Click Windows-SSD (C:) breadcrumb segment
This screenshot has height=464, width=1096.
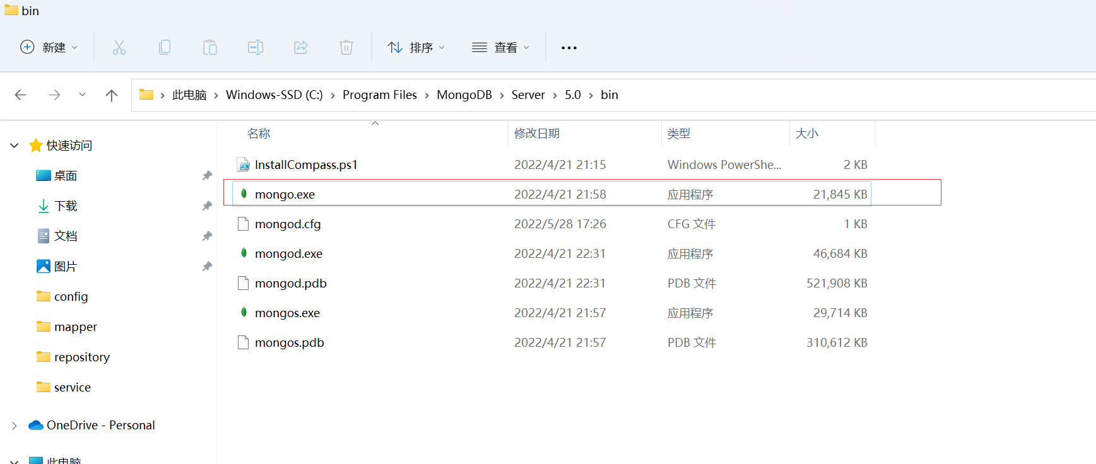274,95
